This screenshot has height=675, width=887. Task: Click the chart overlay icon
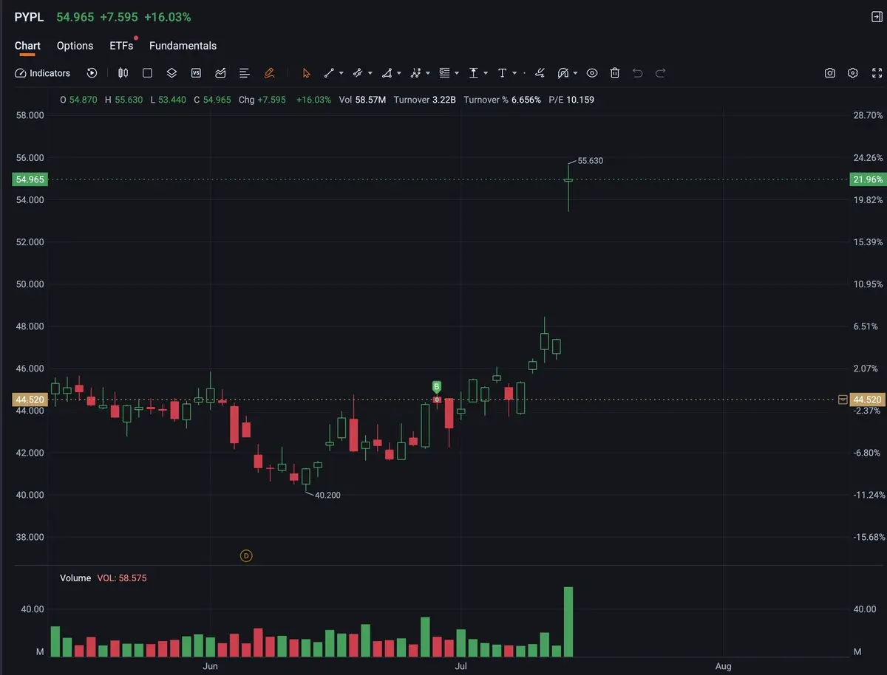220,73
